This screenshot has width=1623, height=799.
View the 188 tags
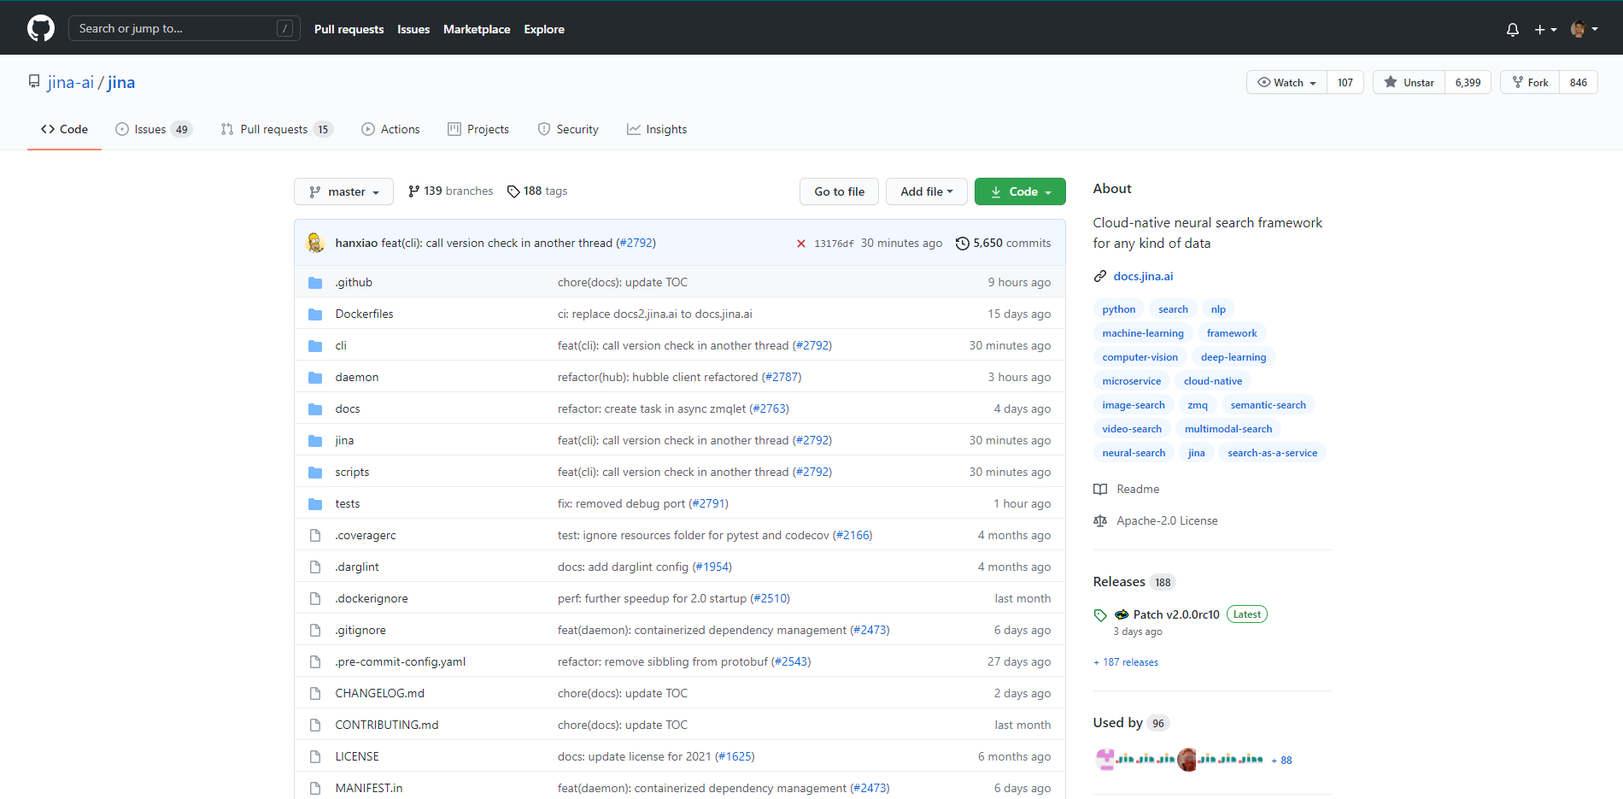click(x=537, y=191)
